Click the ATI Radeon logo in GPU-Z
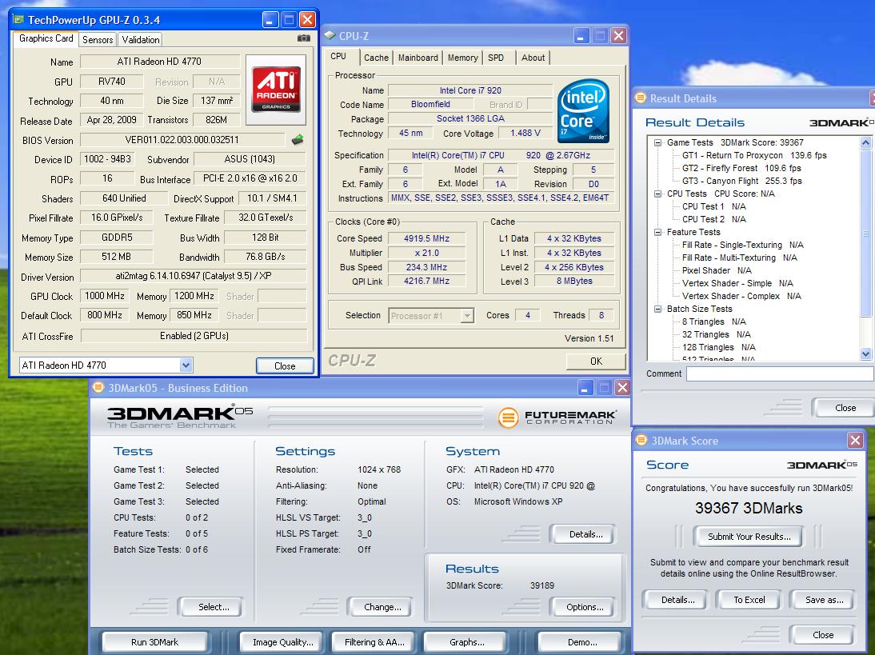875x655 pixels. 276,89
